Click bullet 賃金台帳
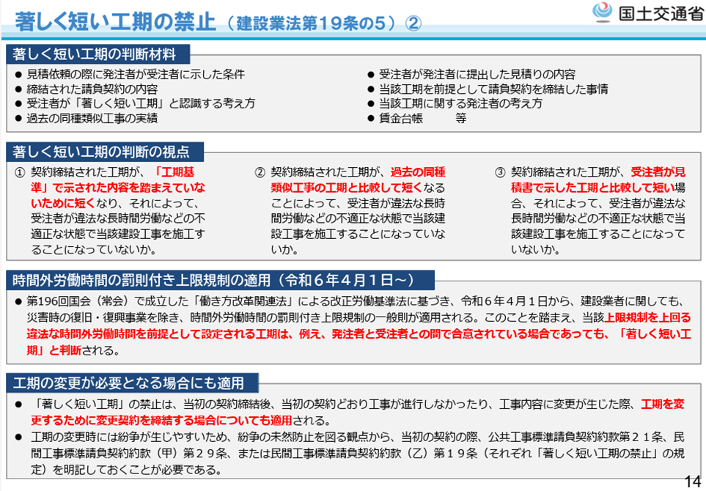Image resolution: width=706 pixels, height=491 pixels. point(401,119)
